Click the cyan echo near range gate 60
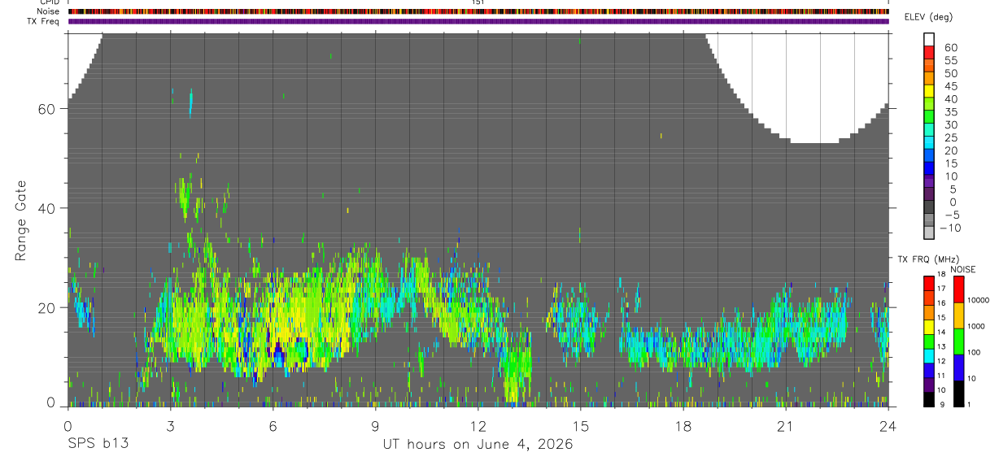This screenshot has width=999, height=461. coord(191,103)
